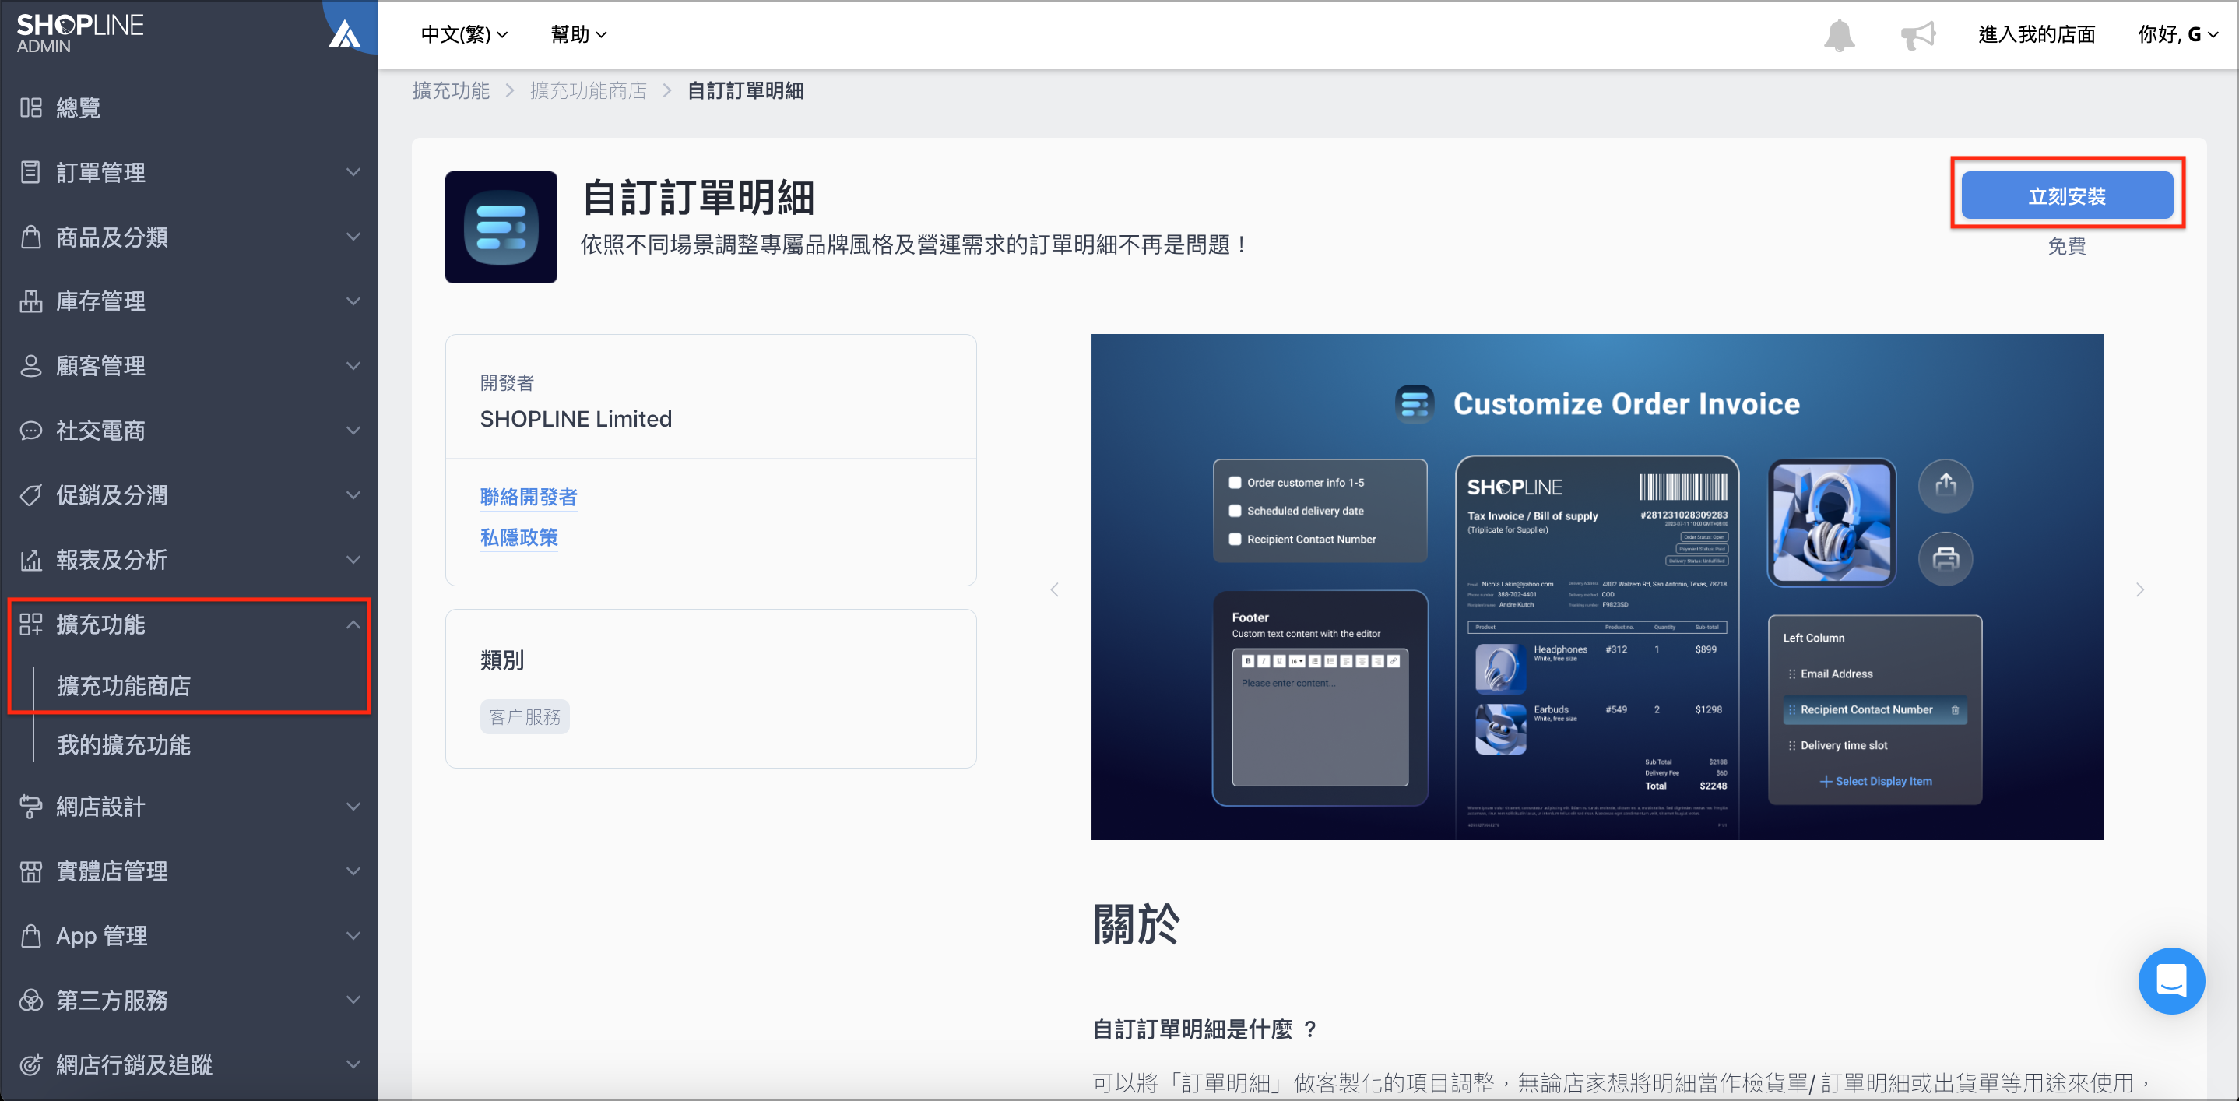Click the 網店行銷及追蹤 target icon

coord(31,1064)
